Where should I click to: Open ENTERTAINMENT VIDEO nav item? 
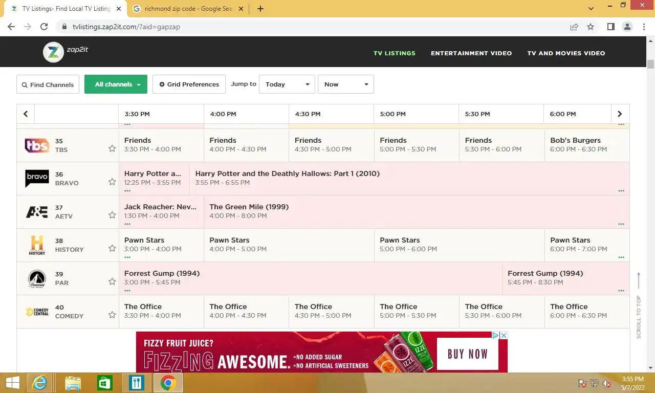tap(471, 53)
